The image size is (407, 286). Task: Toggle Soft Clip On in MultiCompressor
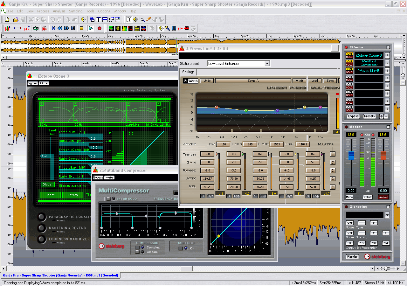point(180,248)
